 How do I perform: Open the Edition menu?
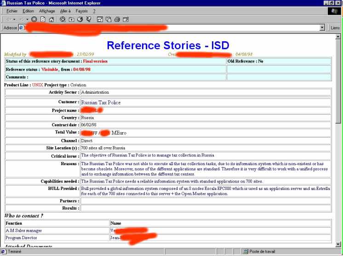point(28,11)
